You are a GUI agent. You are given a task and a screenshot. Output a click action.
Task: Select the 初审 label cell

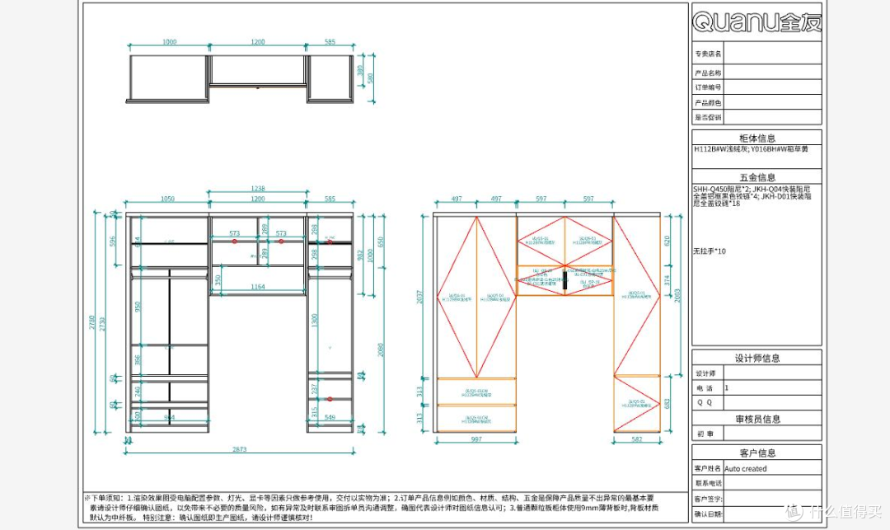coord(707,434)
